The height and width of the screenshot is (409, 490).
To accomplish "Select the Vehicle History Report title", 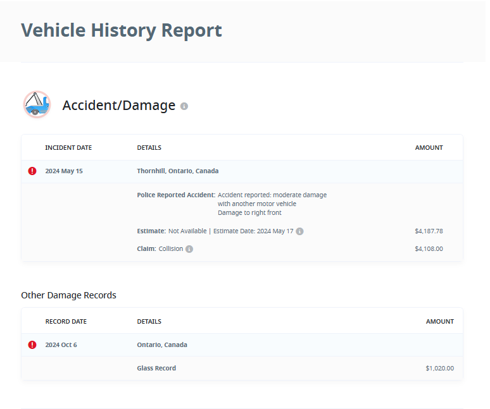I will coord(122,30).
